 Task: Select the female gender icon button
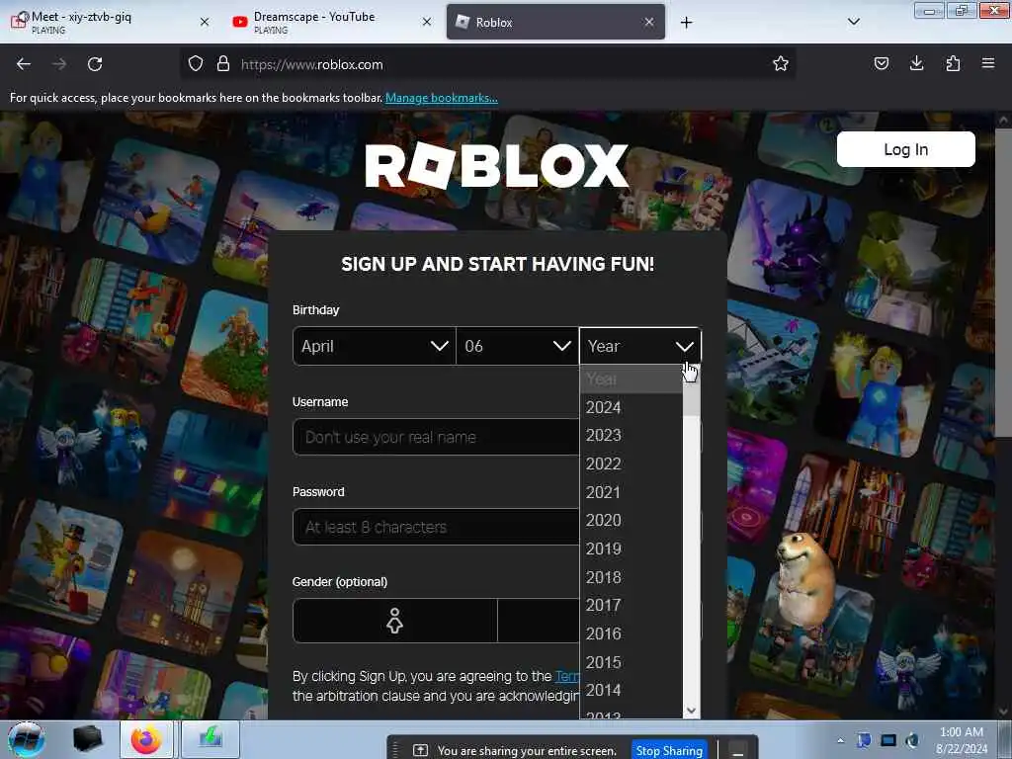coord(395,621)
